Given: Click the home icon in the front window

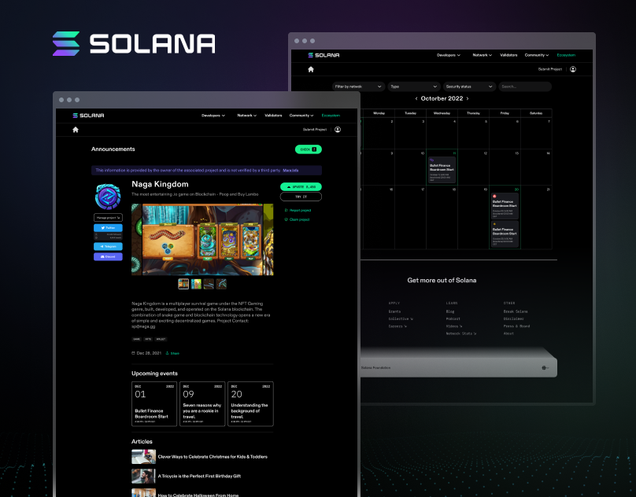Looking at the screenshot, I should coord(76,130).
